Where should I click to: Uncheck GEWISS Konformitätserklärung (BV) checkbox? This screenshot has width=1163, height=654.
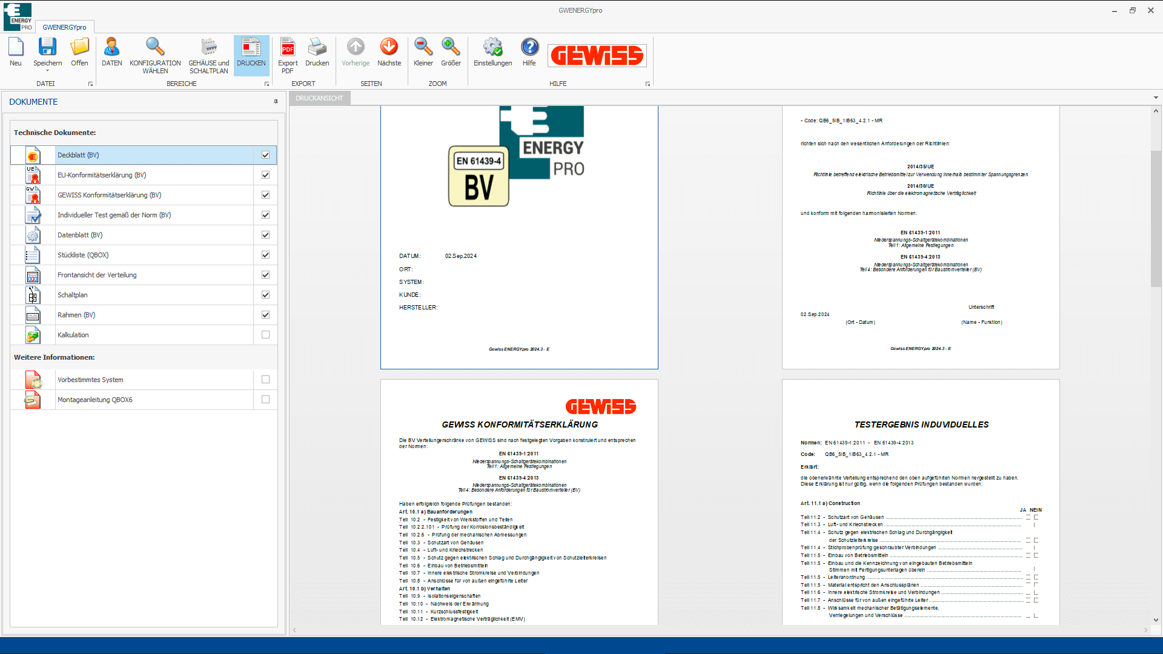(x=265, y=195)
